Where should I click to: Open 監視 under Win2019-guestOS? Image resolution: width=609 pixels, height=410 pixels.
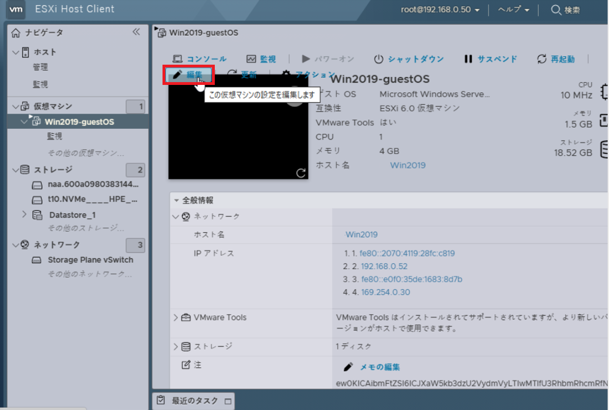tap(55, 136)
